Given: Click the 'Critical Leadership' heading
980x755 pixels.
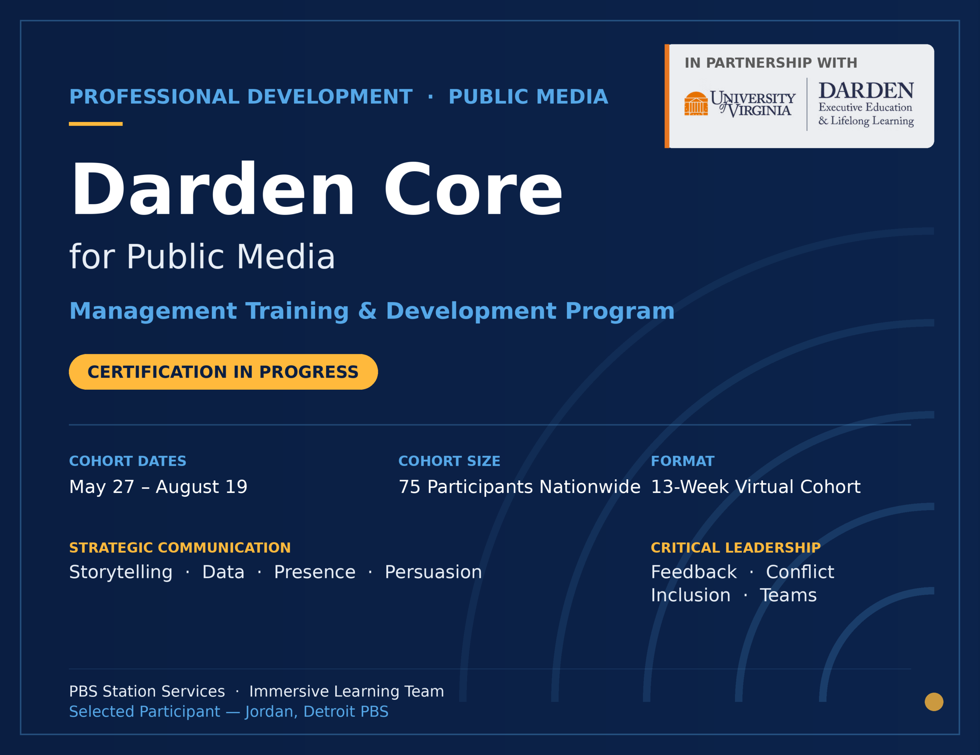Looking at the screenshot, I should click(735, 547).
